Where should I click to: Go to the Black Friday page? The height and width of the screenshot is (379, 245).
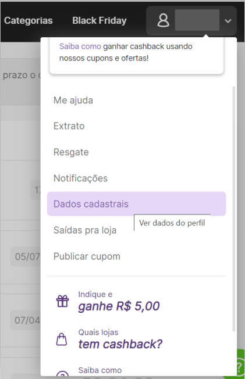coord(100,20)
